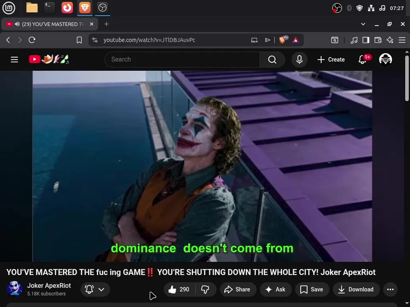Switch to the OBS Studio taskbar icon
This screenshot has height=307, width=410.
(x=102, y=8)
